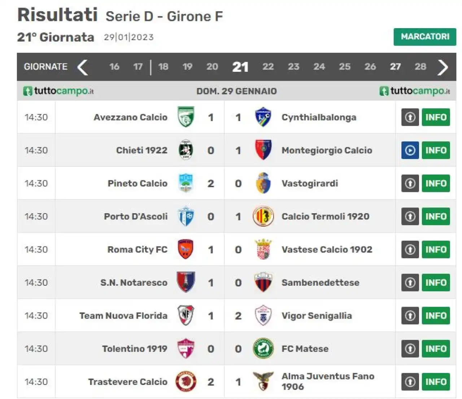Go to previous giornate with left chevron
The image size is (462, 399).
[83, 67]
